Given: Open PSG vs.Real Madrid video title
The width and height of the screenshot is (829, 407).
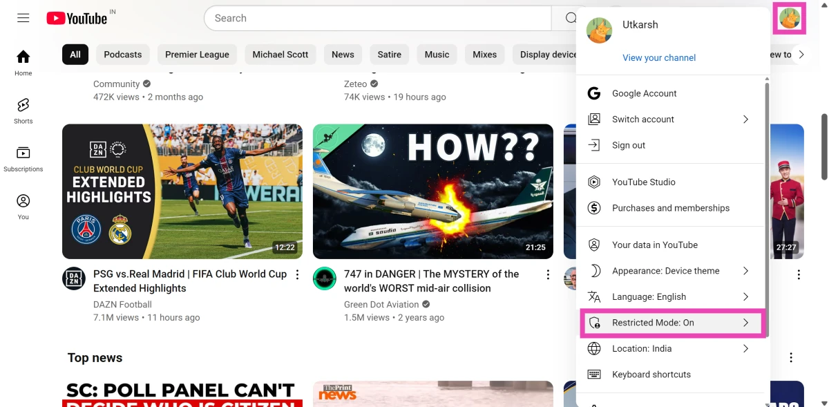Looking at the screenshot, I should click(x=190, y=281).
